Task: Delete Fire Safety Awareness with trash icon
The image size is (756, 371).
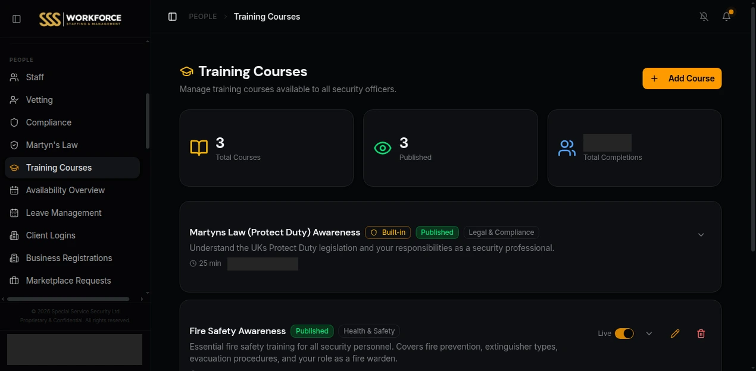Action: coord(701,334)
